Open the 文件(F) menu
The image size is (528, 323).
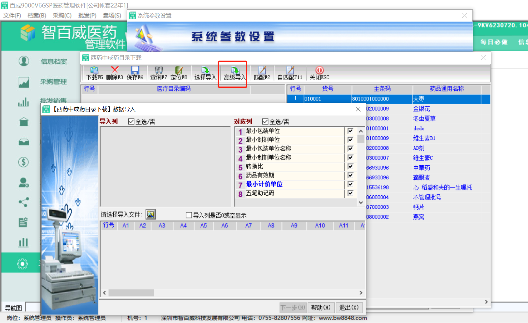tap(12, 15)
